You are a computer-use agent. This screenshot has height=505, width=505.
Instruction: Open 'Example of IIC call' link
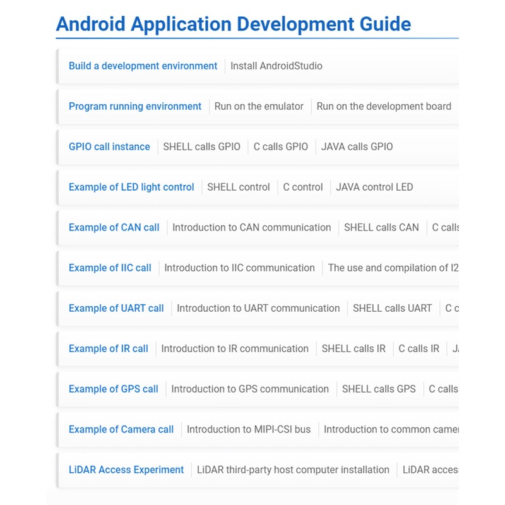[x=110, y=268]
